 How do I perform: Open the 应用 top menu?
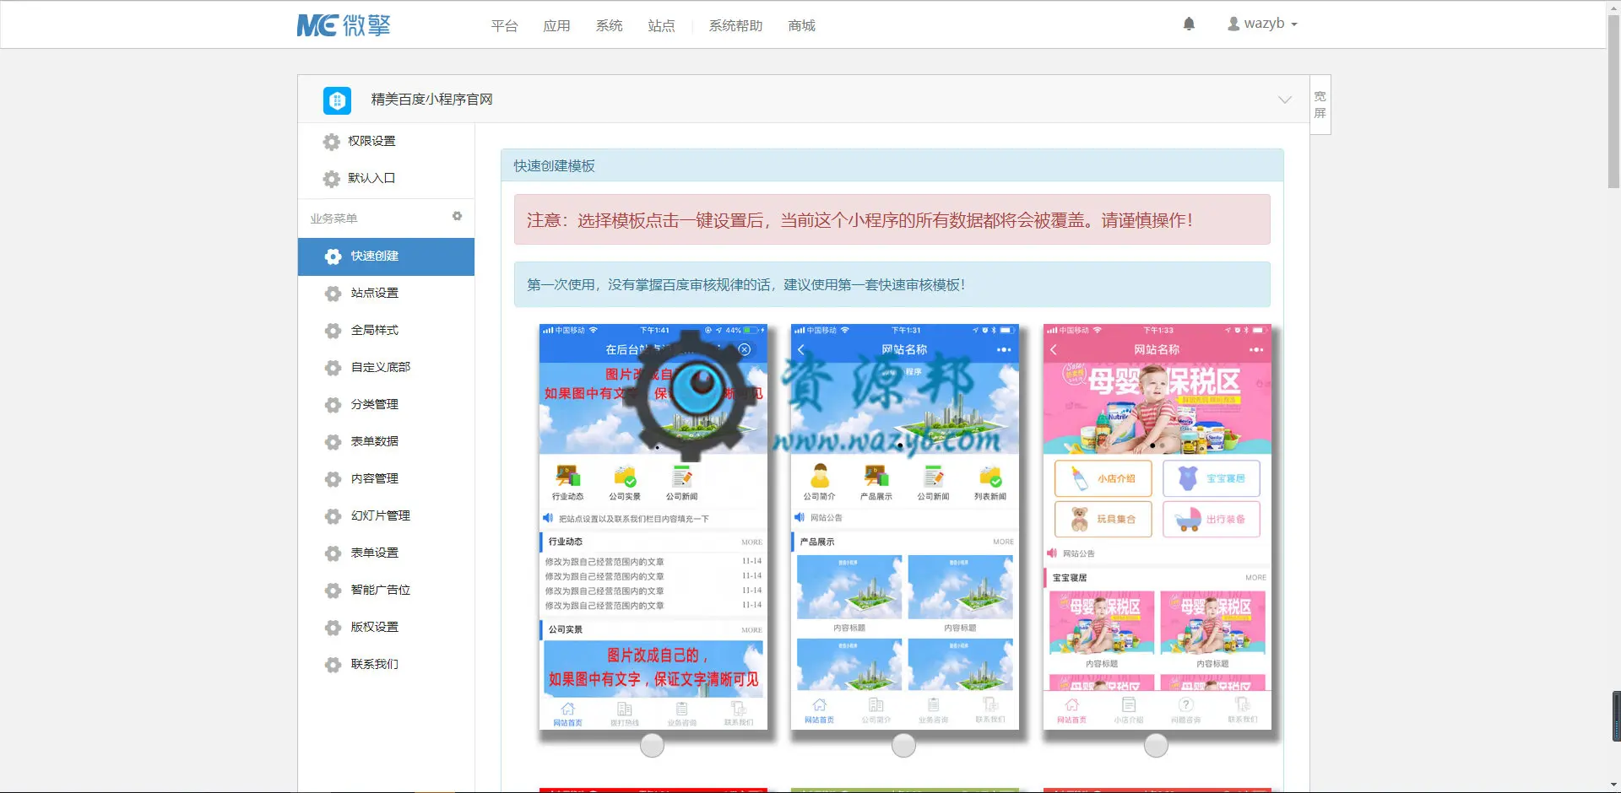pos(556,26)
